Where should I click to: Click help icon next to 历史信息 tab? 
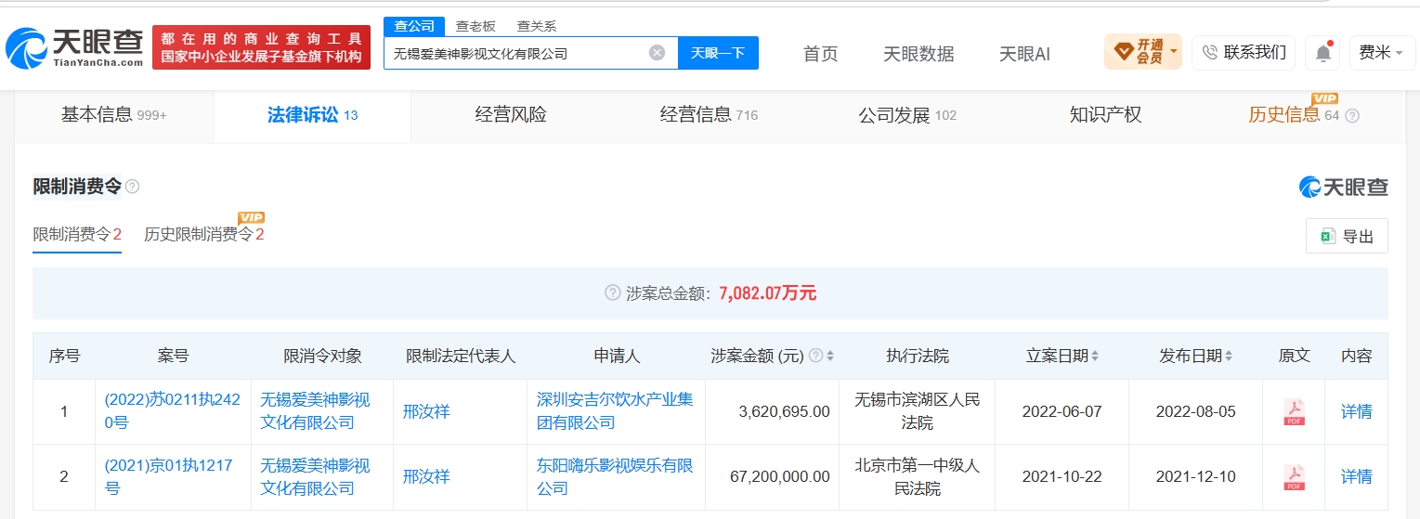click(1352, 116)
